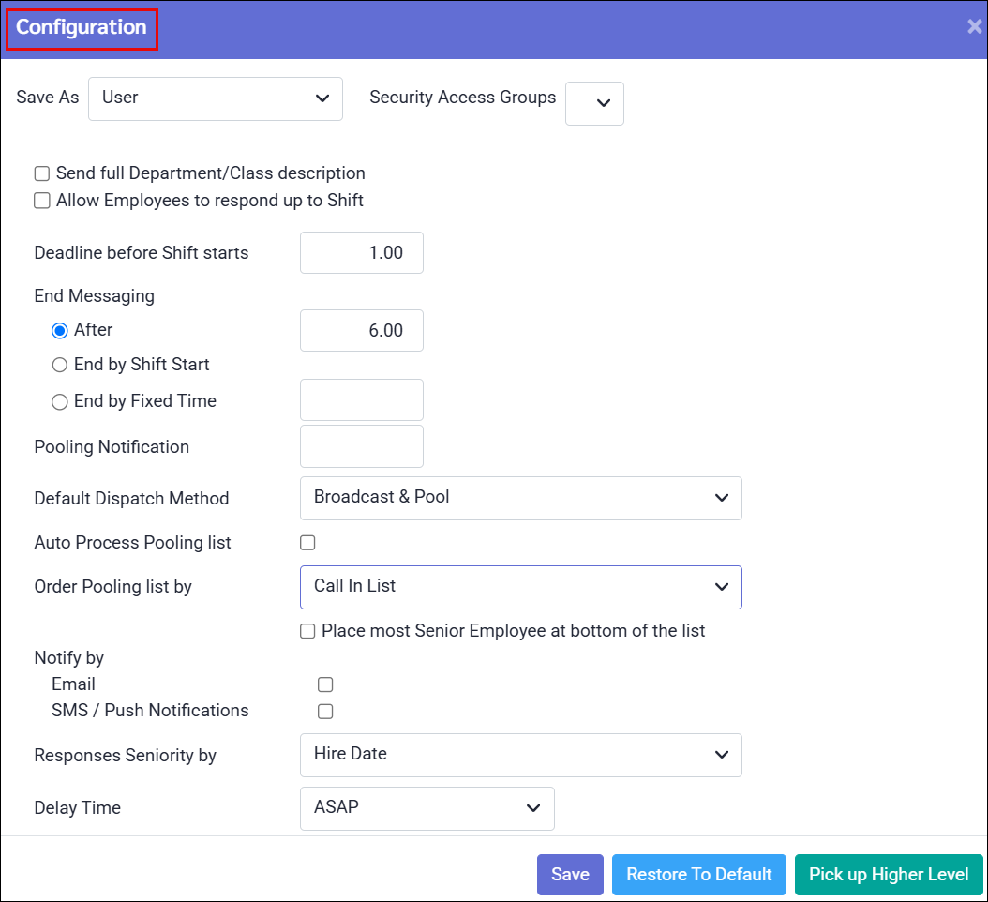Enable Send full Department/Class description checkbox
988x902 pixels.
tap(42, 173)
